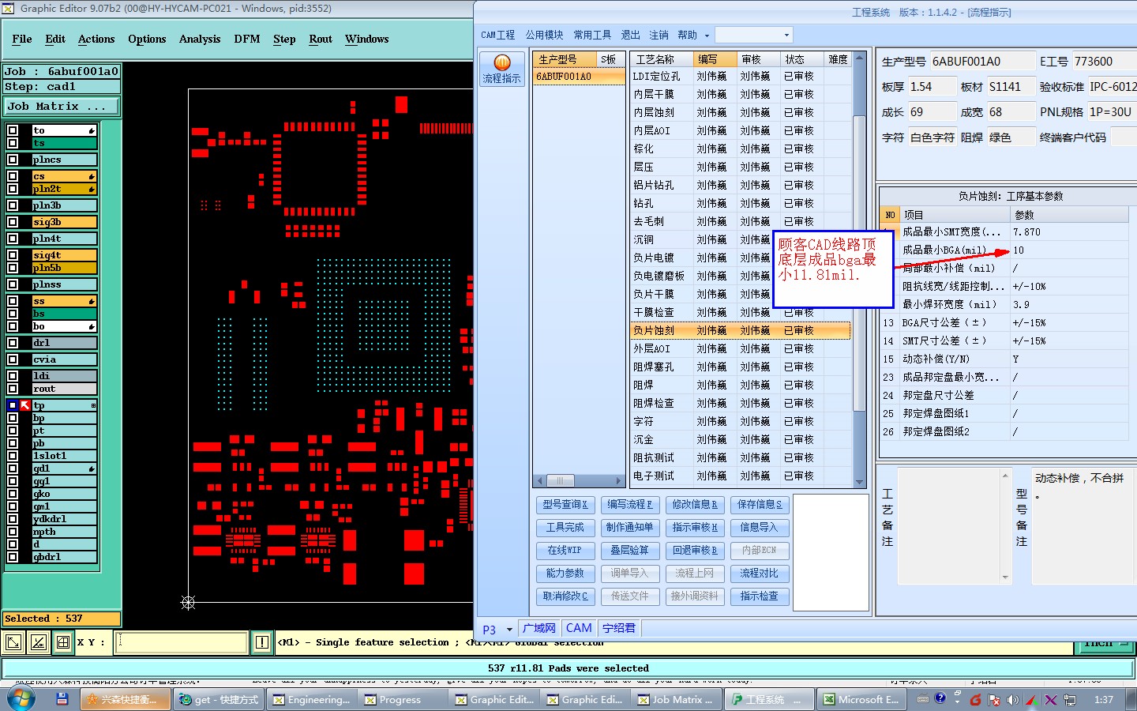Image resolution: width=1137 pixels, height=711 pixels.
Task: Click the 保存信息 button
Action: pos(760,504)
